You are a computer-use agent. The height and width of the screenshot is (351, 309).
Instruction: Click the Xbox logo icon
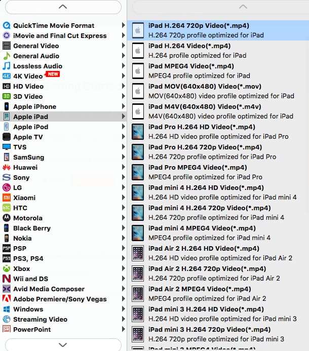click(7, 268)
